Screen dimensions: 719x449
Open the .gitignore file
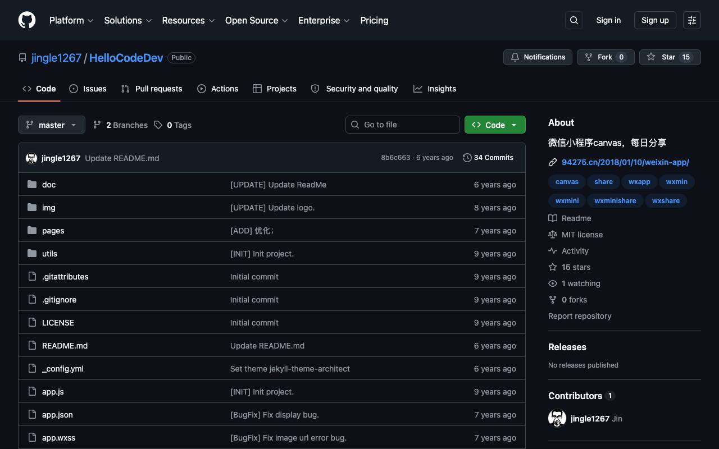coord(59,300)
